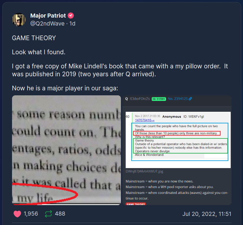Click the Major Patriot profile avatar
Image resolution: width=243 pixels, height=225 pixels.
coord(19,20)
